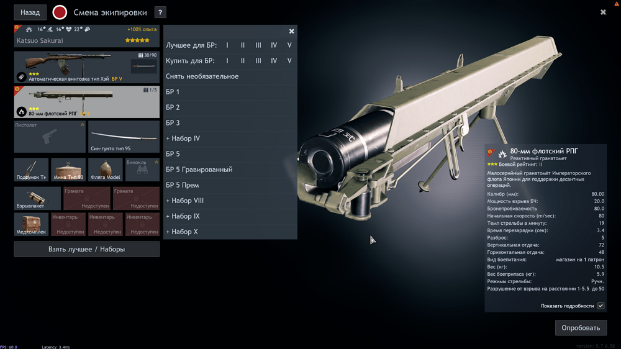This screenshot has width=621, height=349.
Task: Select the БР 5 preset
Action: pyautogui.click(x=230, y=154)
